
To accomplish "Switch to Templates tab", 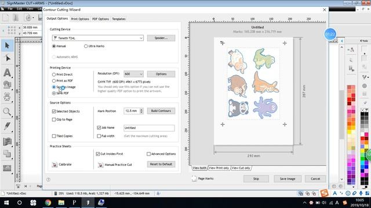I will [118, 19].
